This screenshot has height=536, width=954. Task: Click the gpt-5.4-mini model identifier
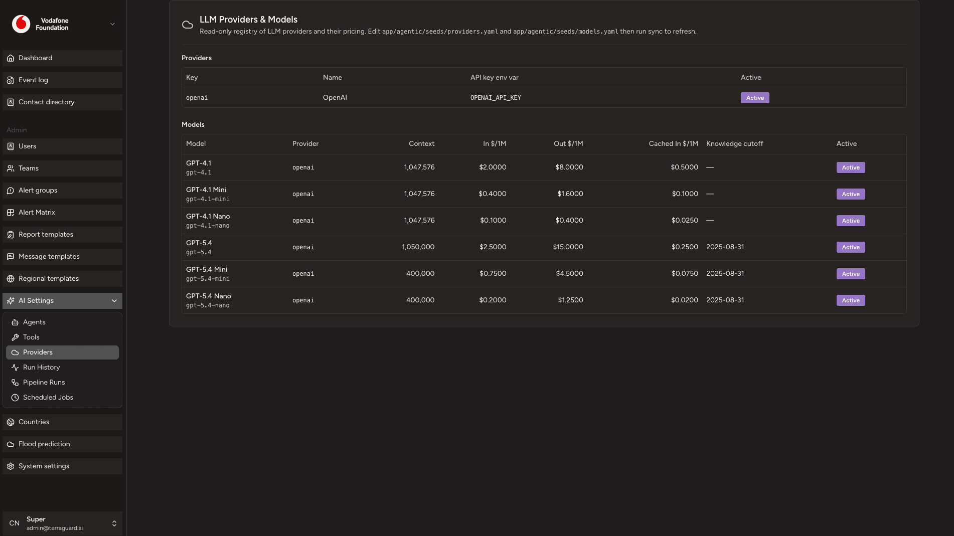(208, 279)
